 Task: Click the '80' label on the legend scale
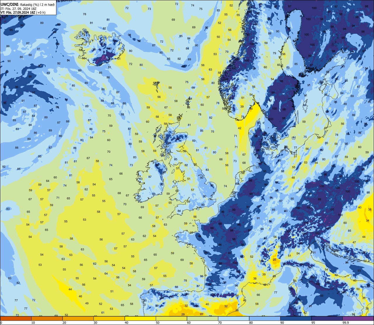coord(251,323)
